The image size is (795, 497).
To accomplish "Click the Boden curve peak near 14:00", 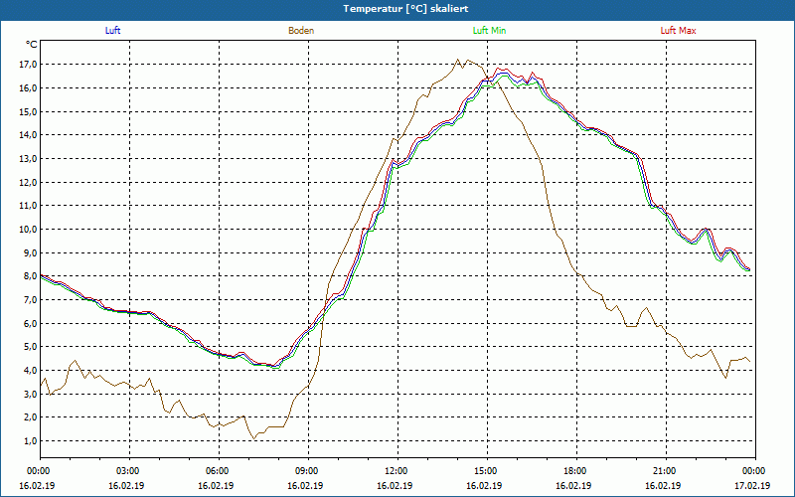I will [458, 60].
